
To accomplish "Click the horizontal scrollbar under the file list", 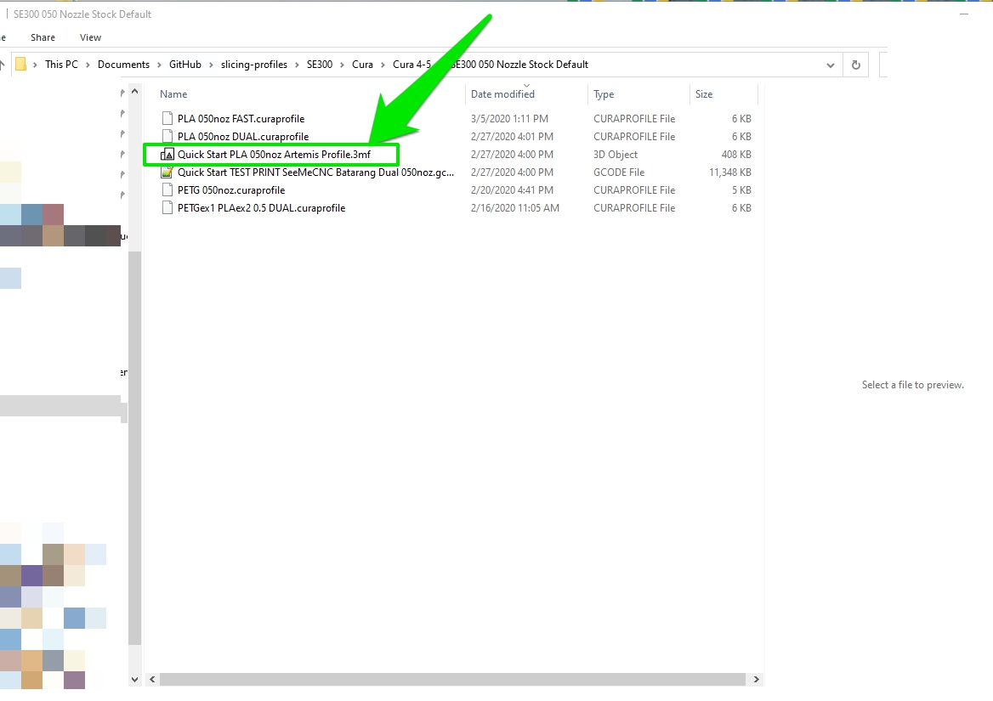I will click(x=451, y=680).
